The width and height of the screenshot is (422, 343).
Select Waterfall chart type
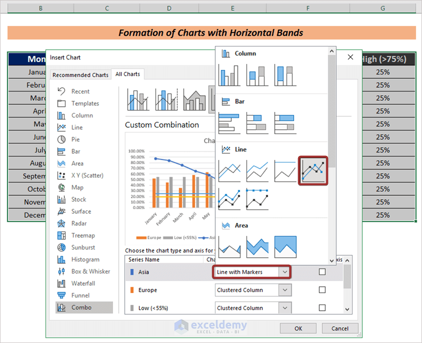click(84, 283)
